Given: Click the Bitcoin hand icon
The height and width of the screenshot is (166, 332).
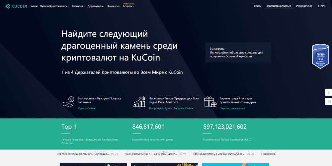Looking at the screenshot, I should [x=68, y=101].
